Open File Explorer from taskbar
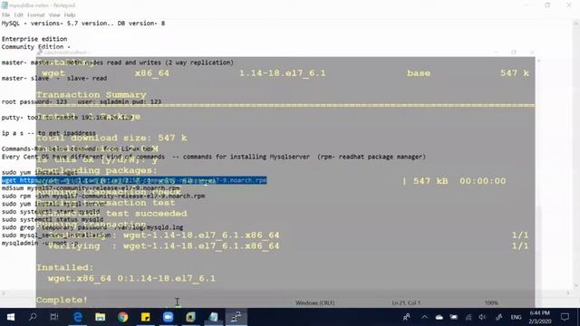This screenshot has width=580, height=326. (101, 317)
